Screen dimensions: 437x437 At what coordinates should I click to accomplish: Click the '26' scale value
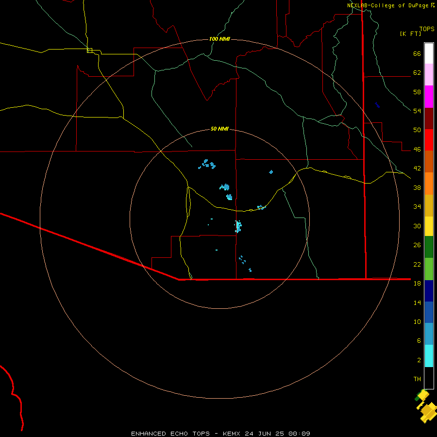[417, 245]
